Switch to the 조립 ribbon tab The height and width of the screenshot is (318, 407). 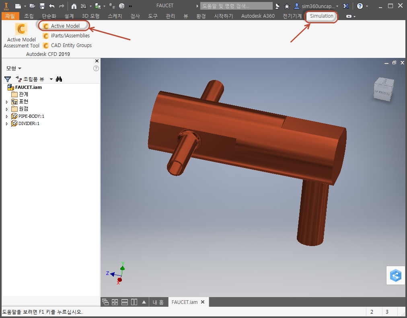pos(29,16)
